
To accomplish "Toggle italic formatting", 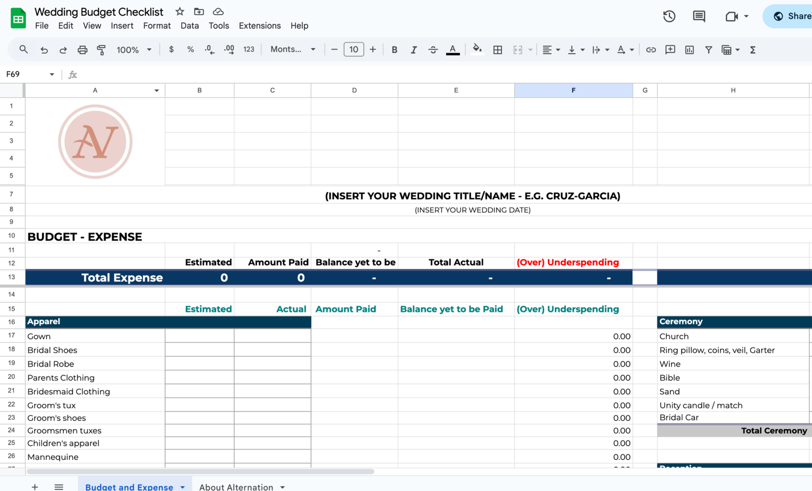I will pos(414,50).
